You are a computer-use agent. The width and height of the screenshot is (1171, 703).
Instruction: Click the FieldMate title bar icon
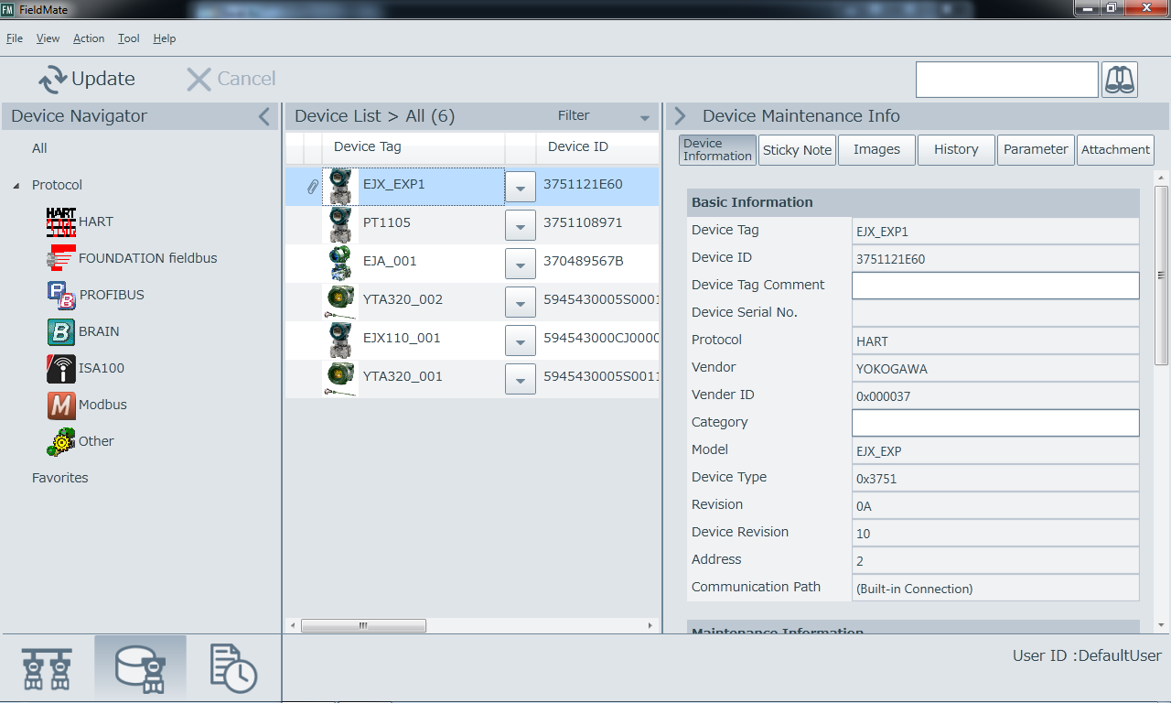click(7, 9)
